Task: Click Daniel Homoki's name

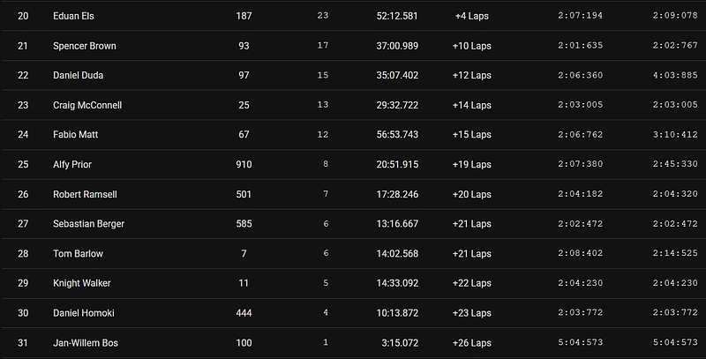Action: [x=84, y=313]
